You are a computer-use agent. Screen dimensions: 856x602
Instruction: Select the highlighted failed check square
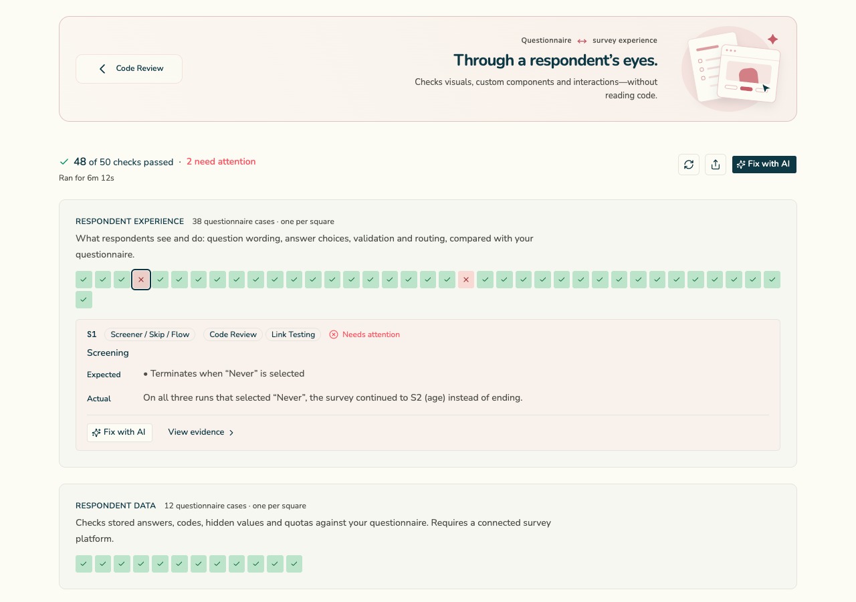(141, 280)
